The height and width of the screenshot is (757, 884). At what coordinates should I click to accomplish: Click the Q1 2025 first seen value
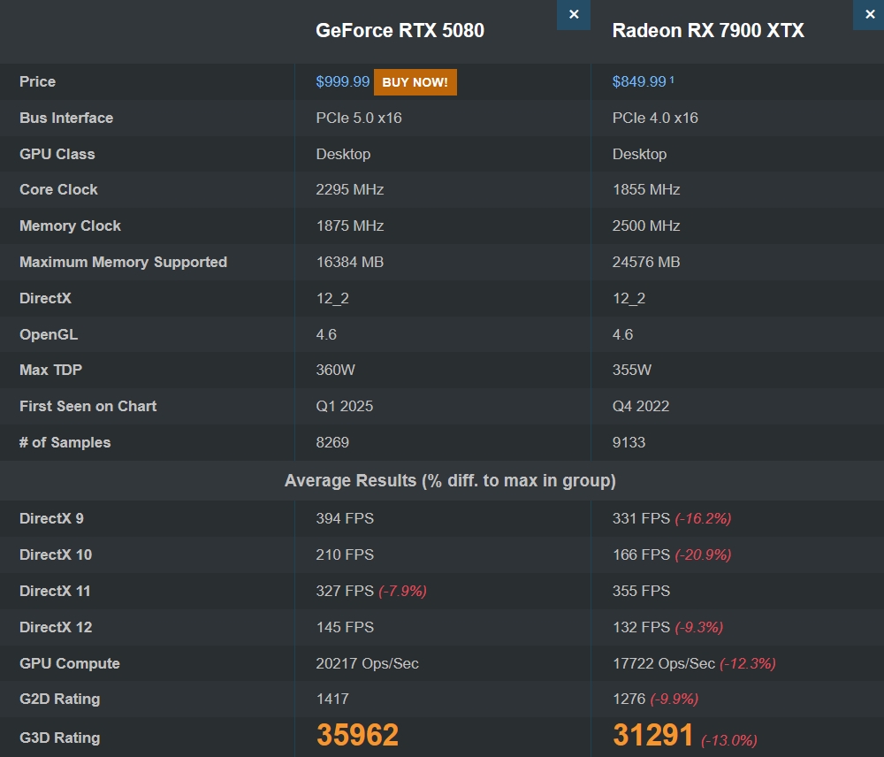click(345, 406)
